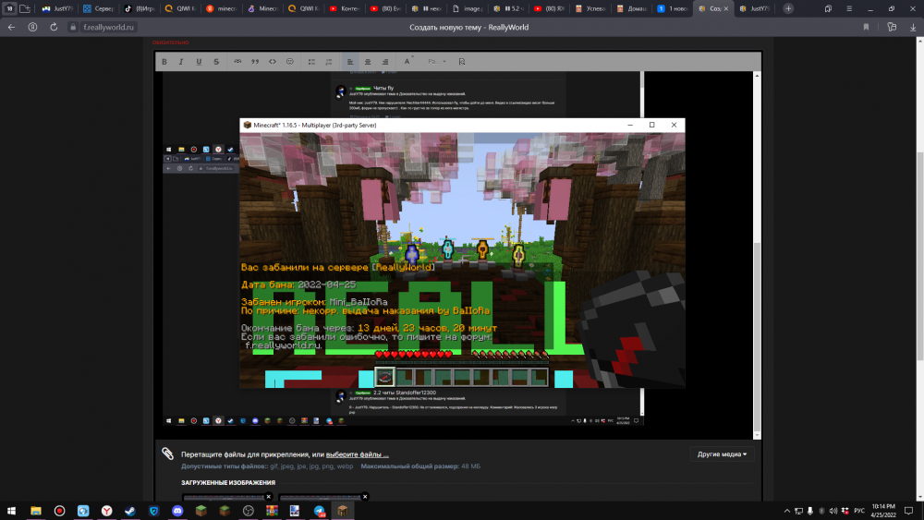924x520 pixels.
Task: Switch to the 1 ново tab
Action: tap(673, 9)
